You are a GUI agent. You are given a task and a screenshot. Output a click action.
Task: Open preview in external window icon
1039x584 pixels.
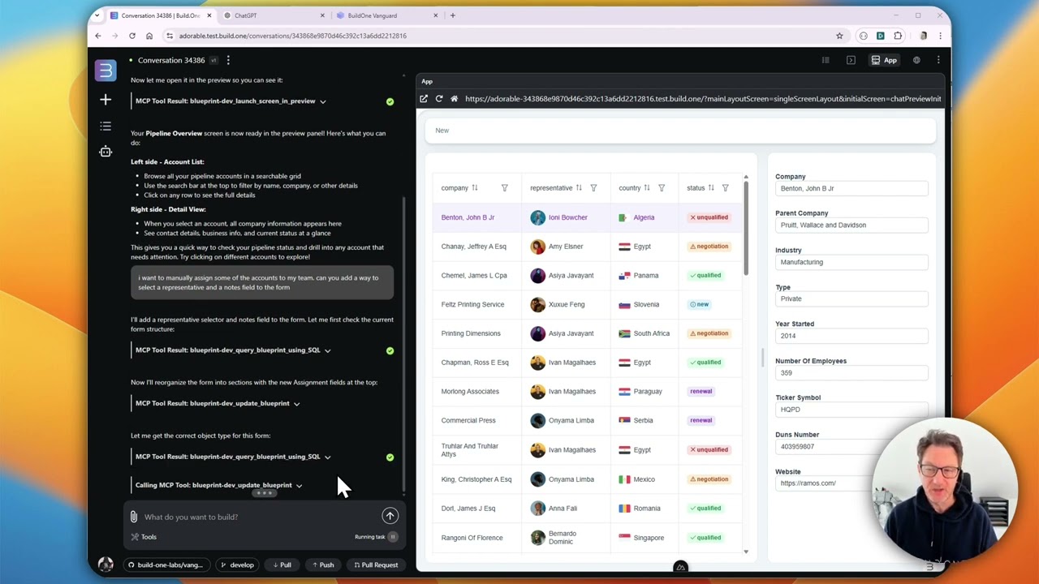tap(424, 99)
